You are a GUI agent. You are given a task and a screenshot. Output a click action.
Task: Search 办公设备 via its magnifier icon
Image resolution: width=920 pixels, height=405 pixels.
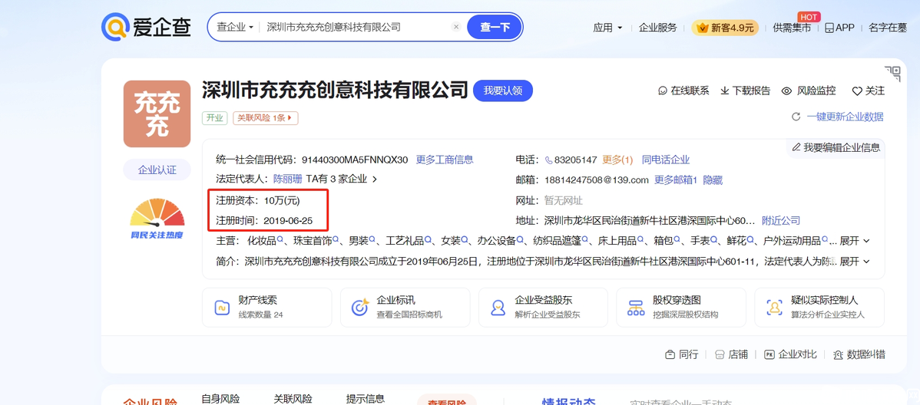pyautogui.click(x=521, y=240)
